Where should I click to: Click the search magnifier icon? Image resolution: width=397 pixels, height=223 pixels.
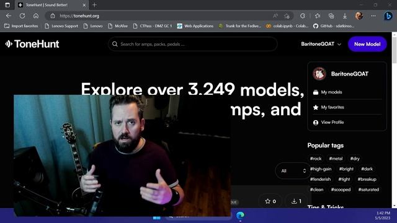[115, 44]
